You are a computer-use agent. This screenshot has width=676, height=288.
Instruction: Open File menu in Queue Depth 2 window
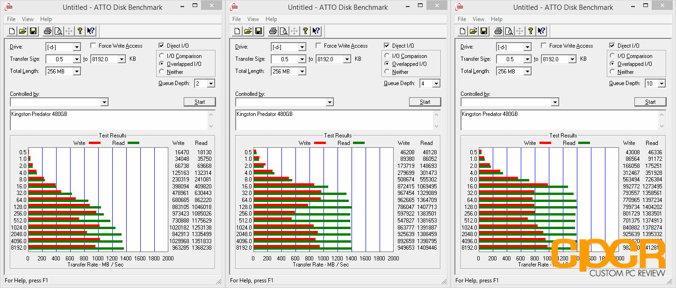click(11, 19)
